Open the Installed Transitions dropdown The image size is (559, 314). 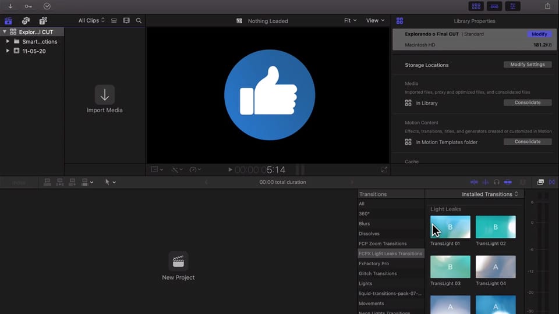coord(490,194)
